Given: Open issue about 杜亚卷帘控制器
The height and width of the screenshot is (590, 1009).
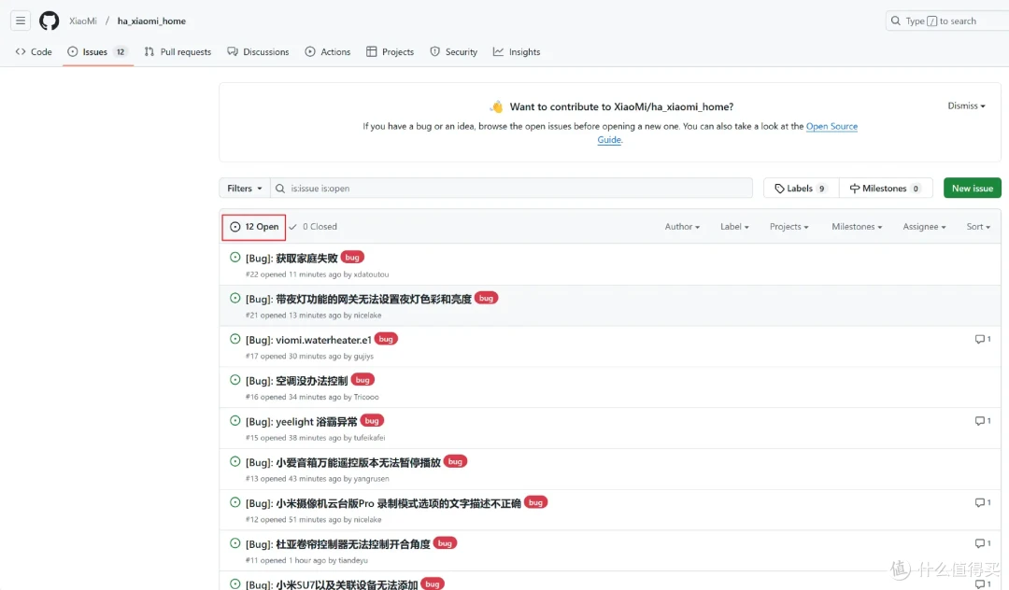Looking at the screenshot, I should coord(338,543).
